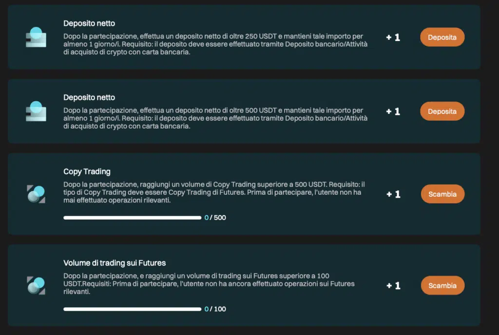This screenshot has width=499, height=335.
Task: Click the Volume di trading sui Futures heading
Action: (115, 263)
